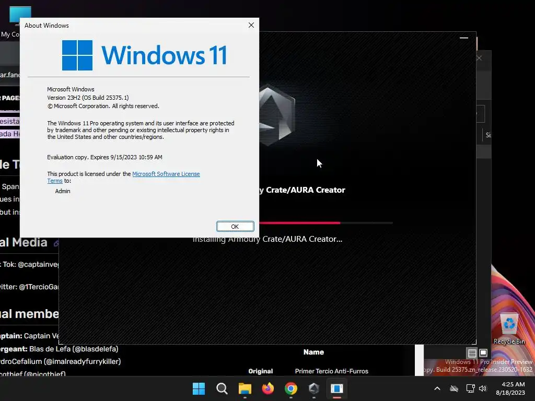This screenshot has width=535, height=401.
Task: Open Firefox from the taskbar
Action: tap(268, 388)
